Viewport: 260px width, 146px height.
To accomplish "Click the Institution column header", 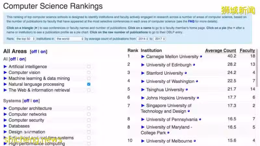I will point(151,51).
